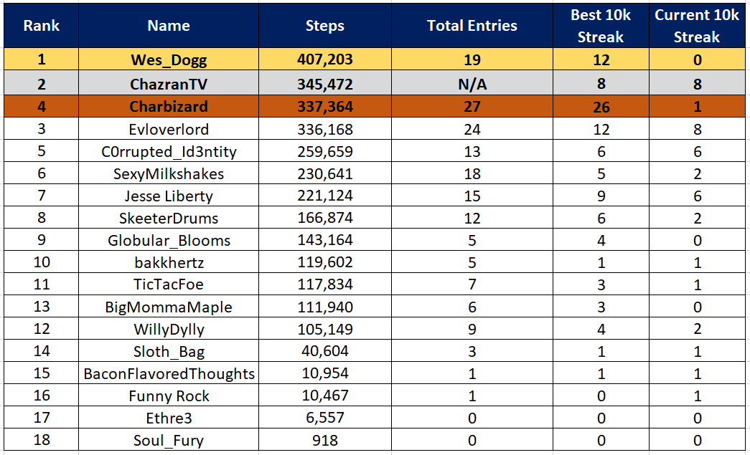Click the Funny Rock name cell
The image size is (750, 455).
[x=169, y=396]
